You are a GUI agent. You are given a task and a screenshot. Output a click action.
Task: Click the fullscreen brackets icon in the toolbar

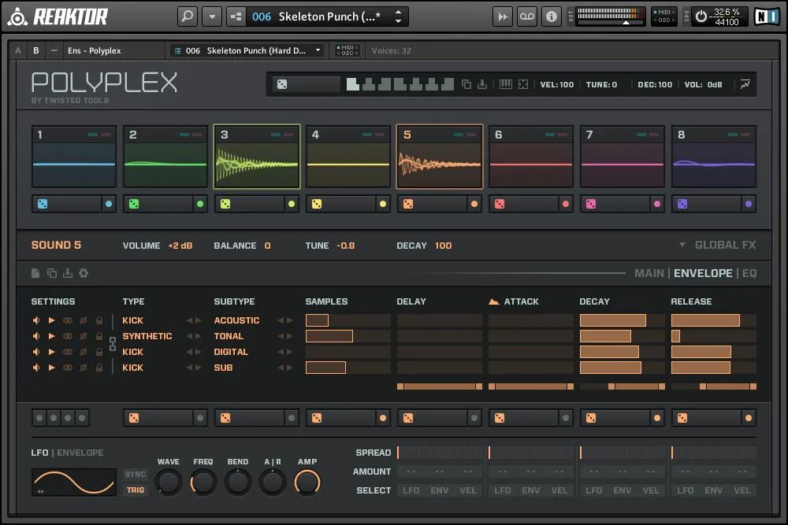pyautogui.click(x=523, y=84)
